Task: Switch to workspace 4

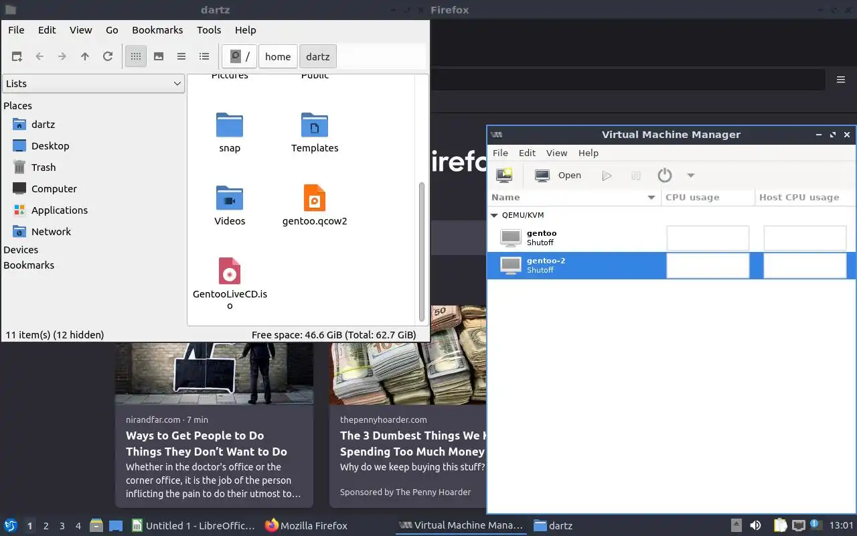Action: tap(78, 526)
